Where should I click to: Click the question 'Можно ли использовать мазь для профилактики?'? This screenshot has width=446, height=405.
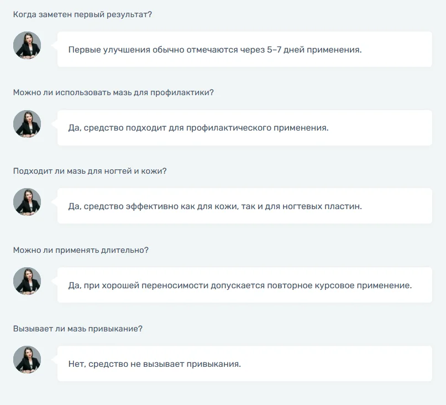click(x=113, y=92)
